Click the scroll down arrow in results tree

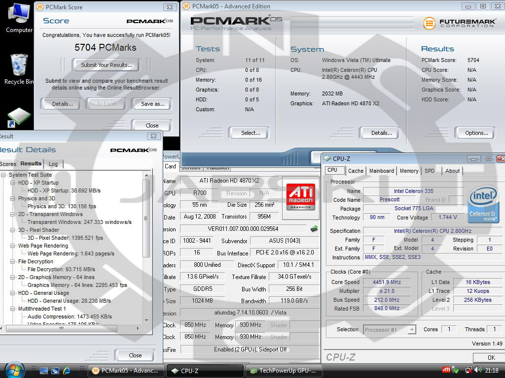pos(146,320)
